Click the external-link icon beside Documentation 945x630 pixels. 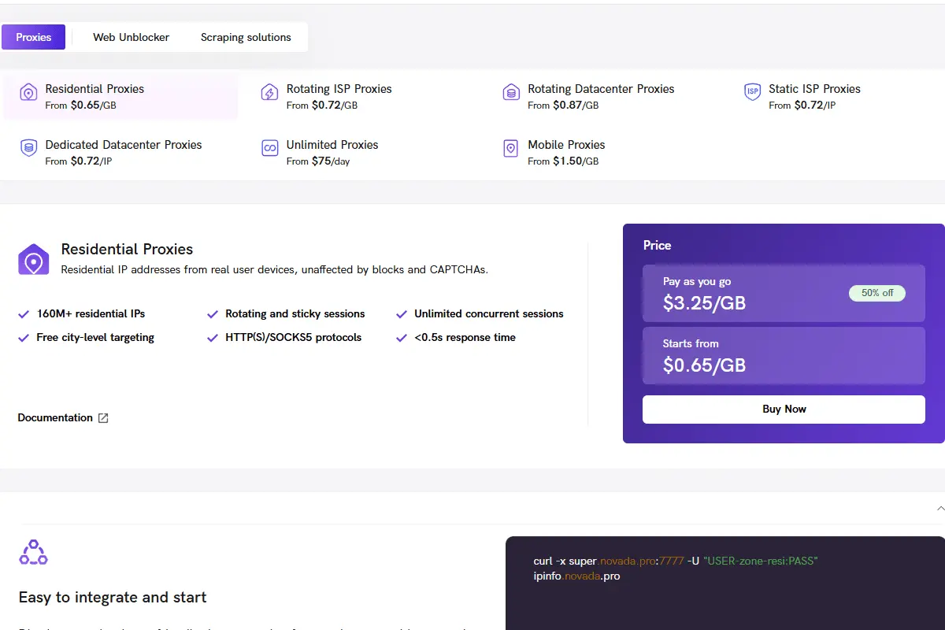click(x=103, y=418)
